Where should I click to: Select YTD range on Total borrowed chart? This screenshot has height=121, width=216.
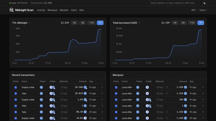click(192, 23)
